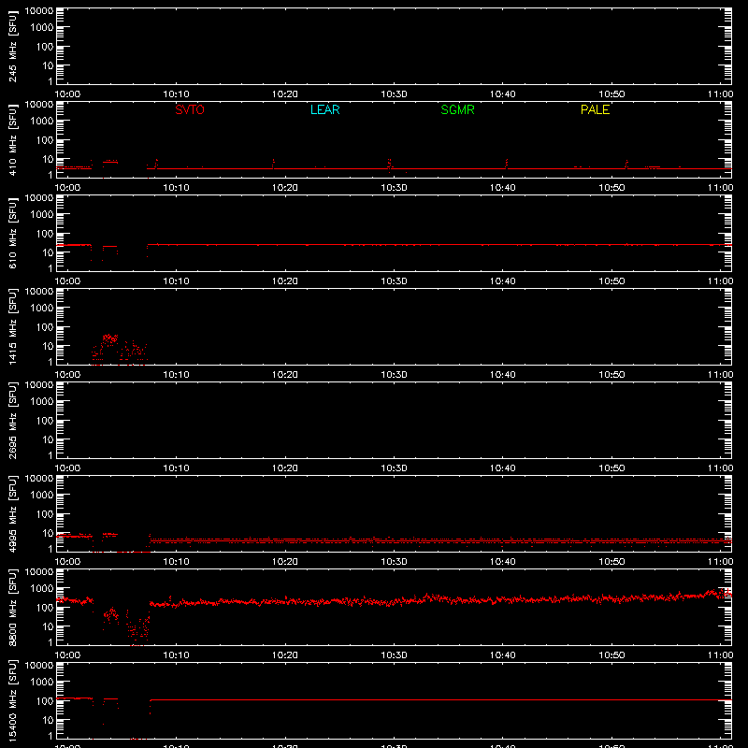Click the 10000 tick label on 245 MHz axis
The width and height of the screenshot is (748, 748).
(x=39, y=11)
